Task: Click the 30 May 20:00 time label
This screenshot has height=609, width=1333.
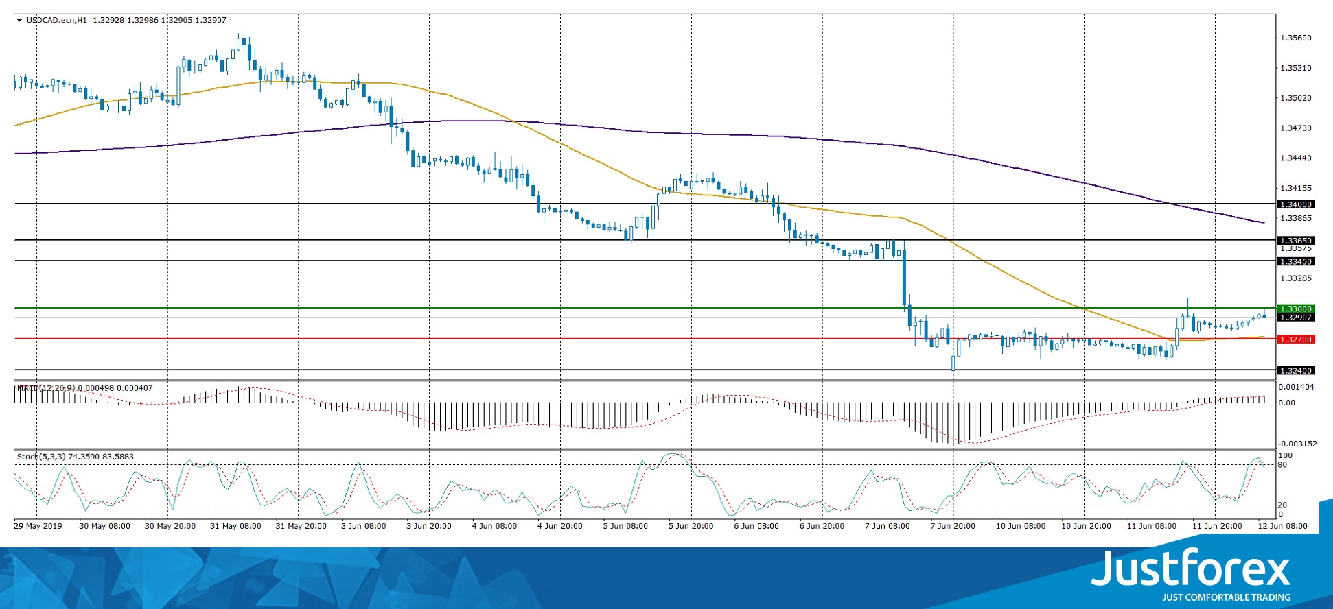Action: pyautogui.click(x=170, y=527)
